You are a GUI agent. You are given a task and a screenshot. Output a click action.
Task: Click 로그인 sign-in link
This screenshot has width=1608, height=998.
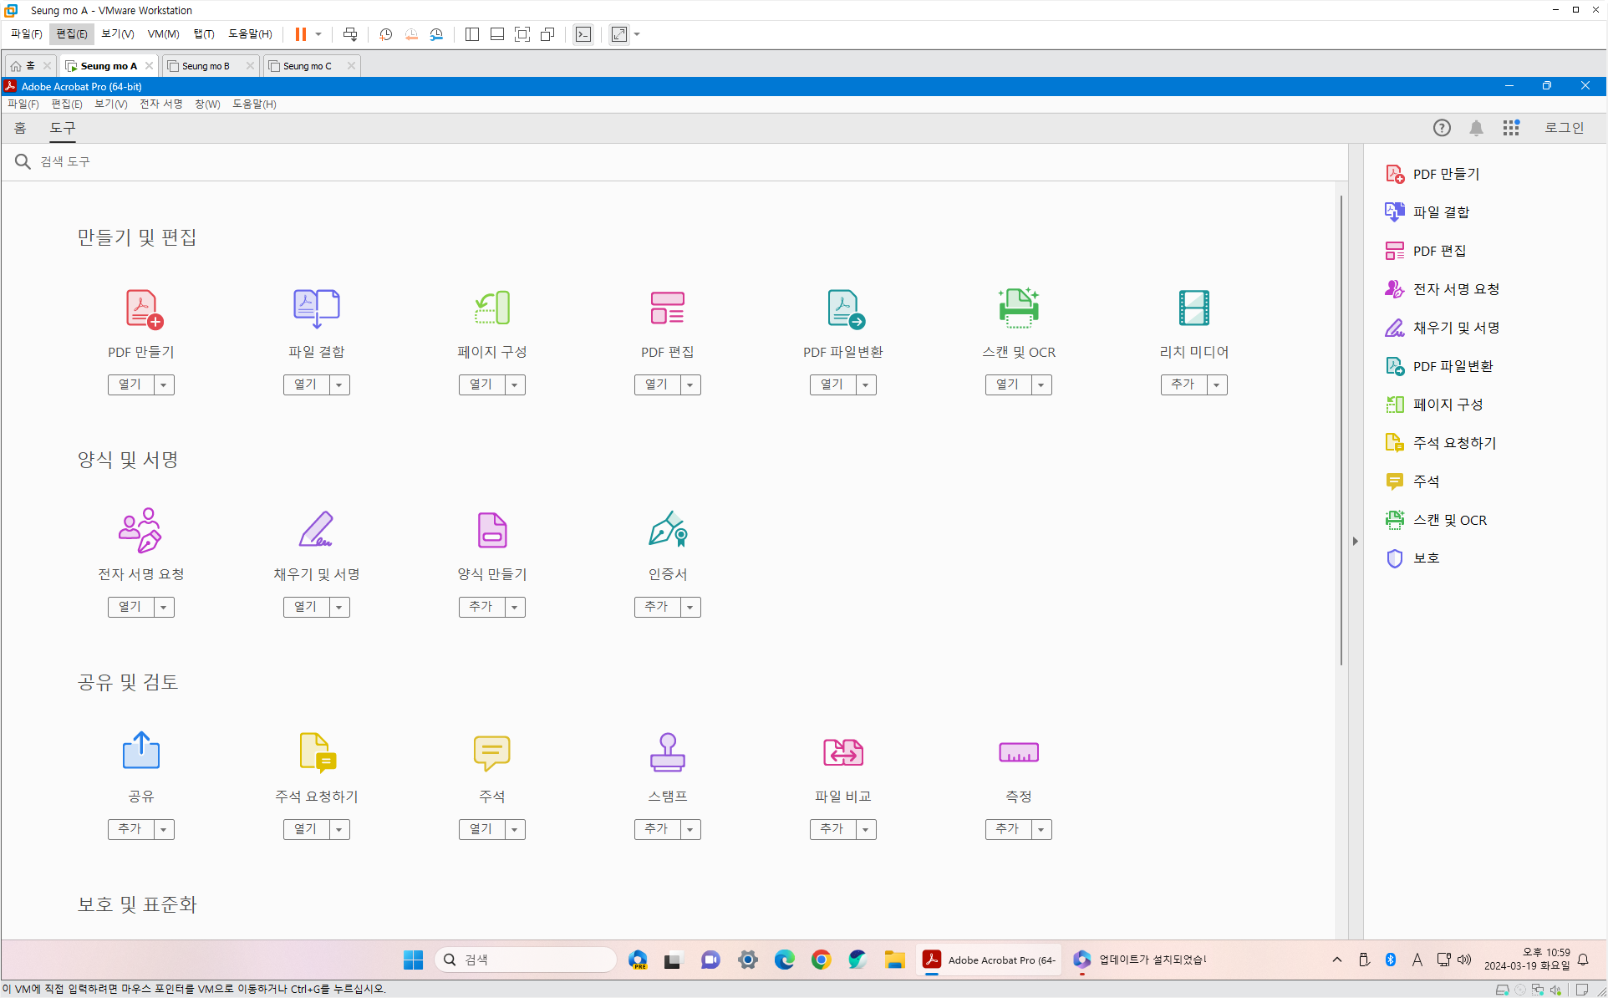(x=1563, y=128)
